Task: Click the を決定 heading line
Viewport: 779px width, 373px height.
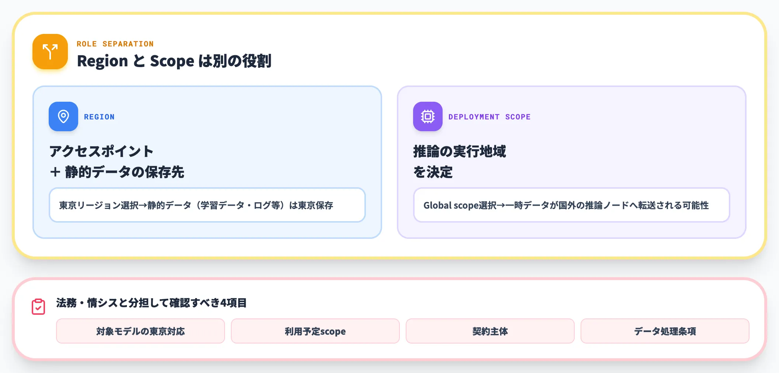Action: pyautogui.click(x=433, y=172)
